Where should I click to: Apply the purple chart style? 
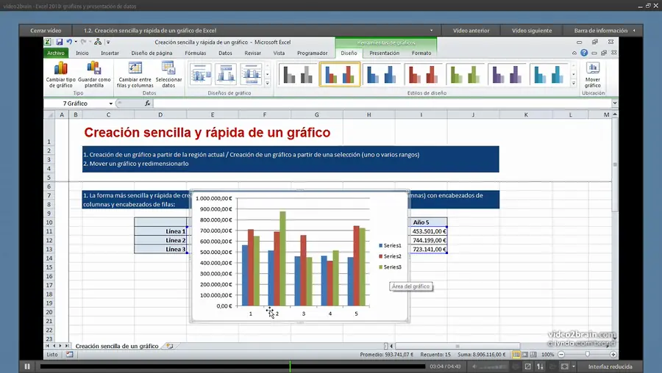pos(507,75)
